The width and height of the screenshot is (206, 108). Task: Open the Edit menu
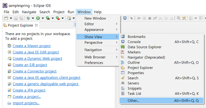[16, 12]
